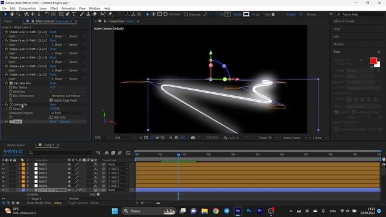Open viewer magnification 50% dropdown
The height and width of the screenshot is (217, 386).
click(102, 137)
